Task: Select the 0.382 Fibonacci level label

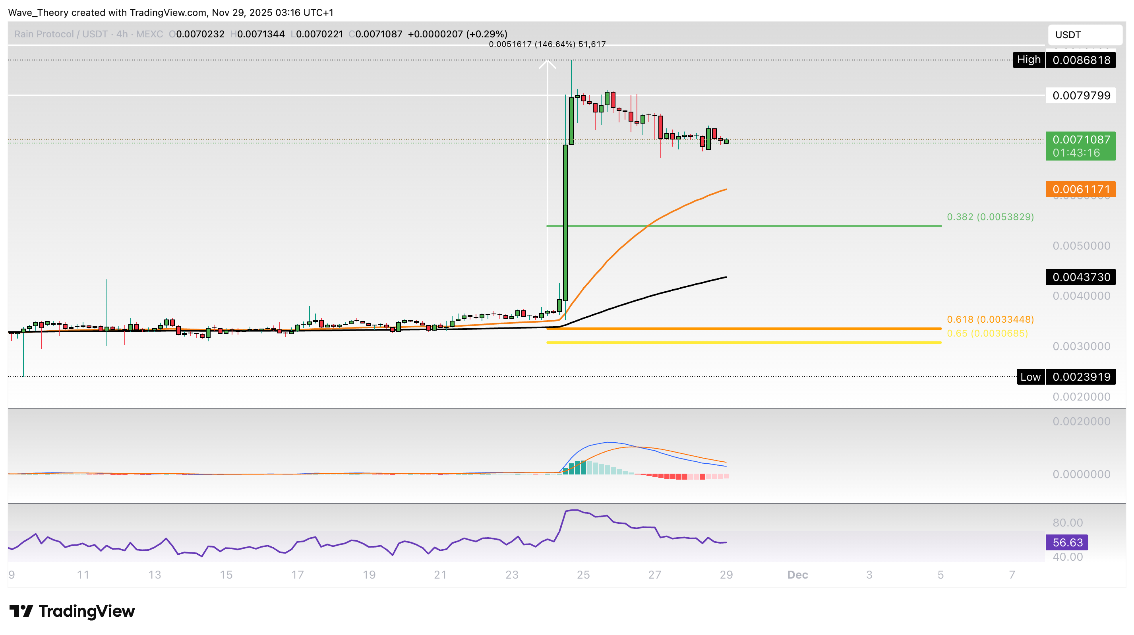Action: coord(990,217)
